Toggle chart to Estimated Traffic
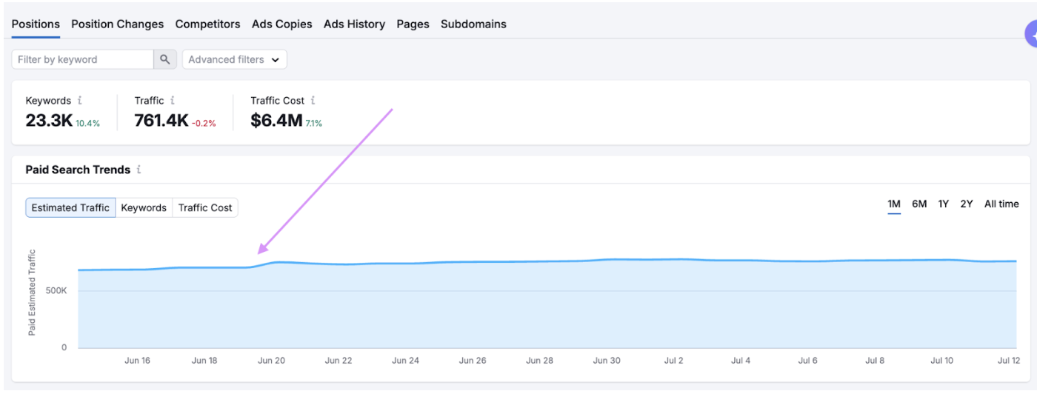1037x394 pixels. tap(70, 208)
